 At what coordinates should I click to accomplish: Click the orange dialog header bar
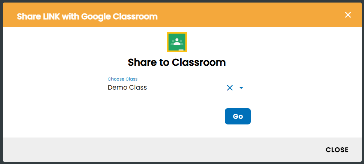(x=182, y=15)
